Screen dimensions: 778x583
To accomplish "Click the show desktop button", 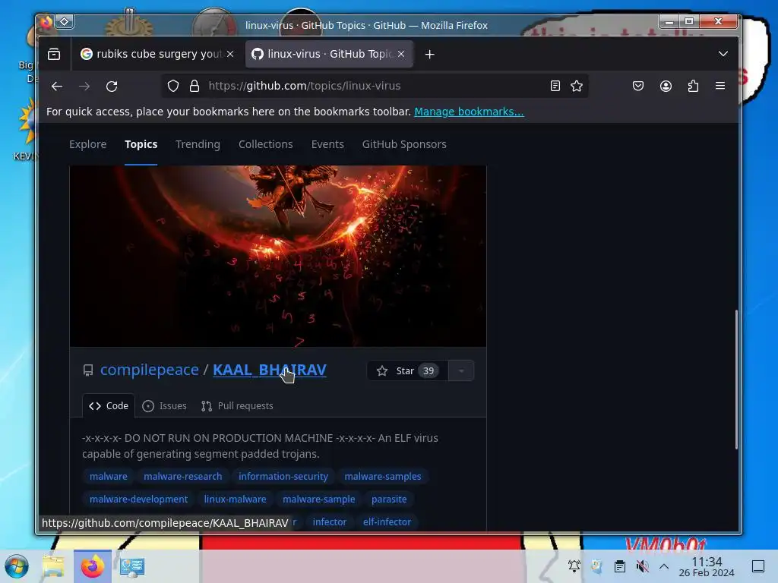I will click(x=758, y=566).
